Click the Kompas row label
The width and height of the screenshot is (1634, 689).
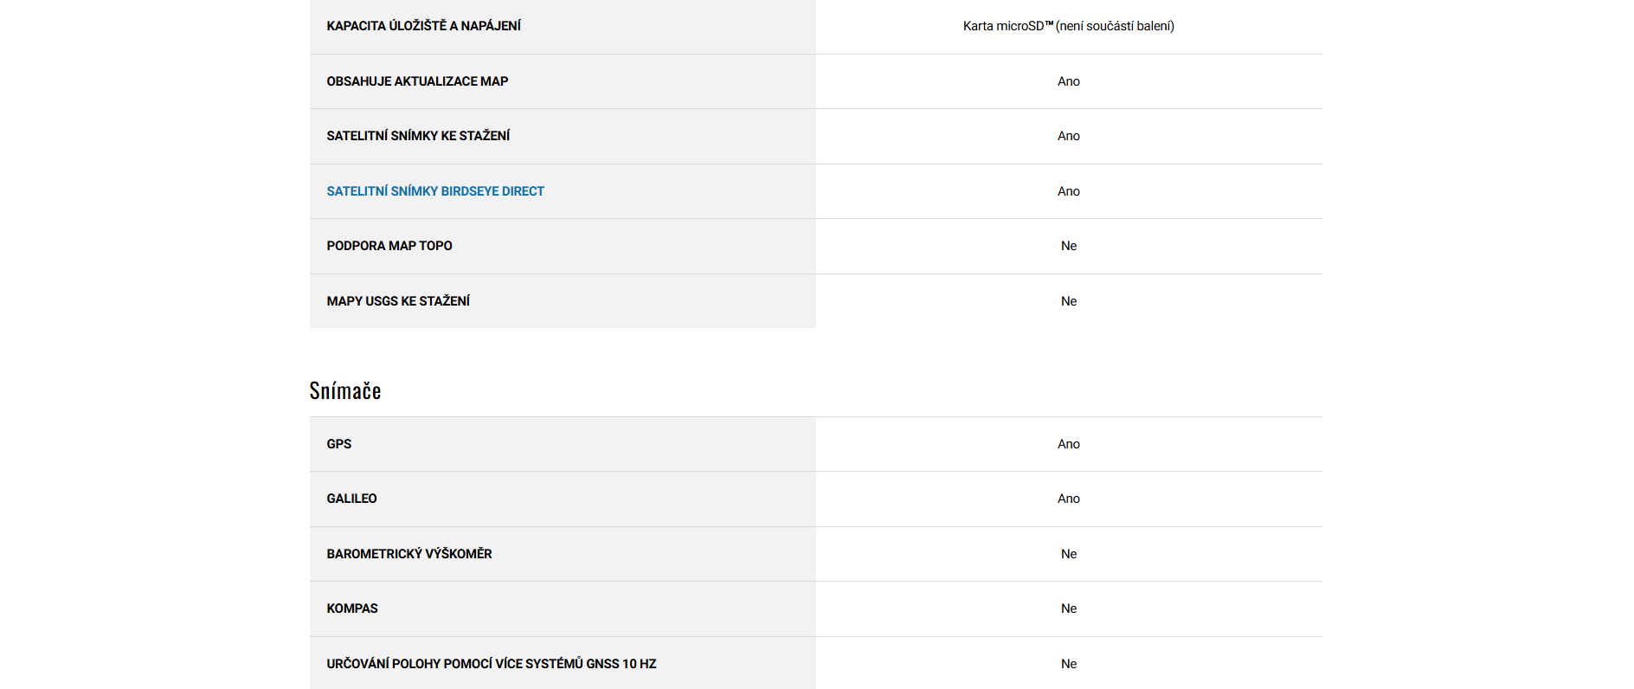click(x=352, y=609)
